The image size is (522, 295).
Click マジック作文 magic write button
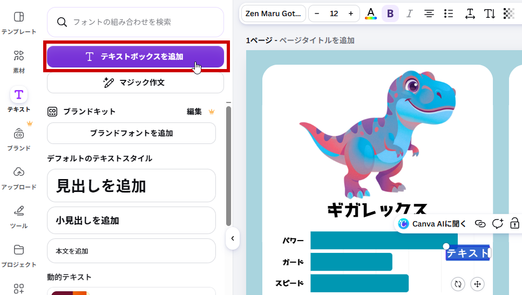[135, 83]
